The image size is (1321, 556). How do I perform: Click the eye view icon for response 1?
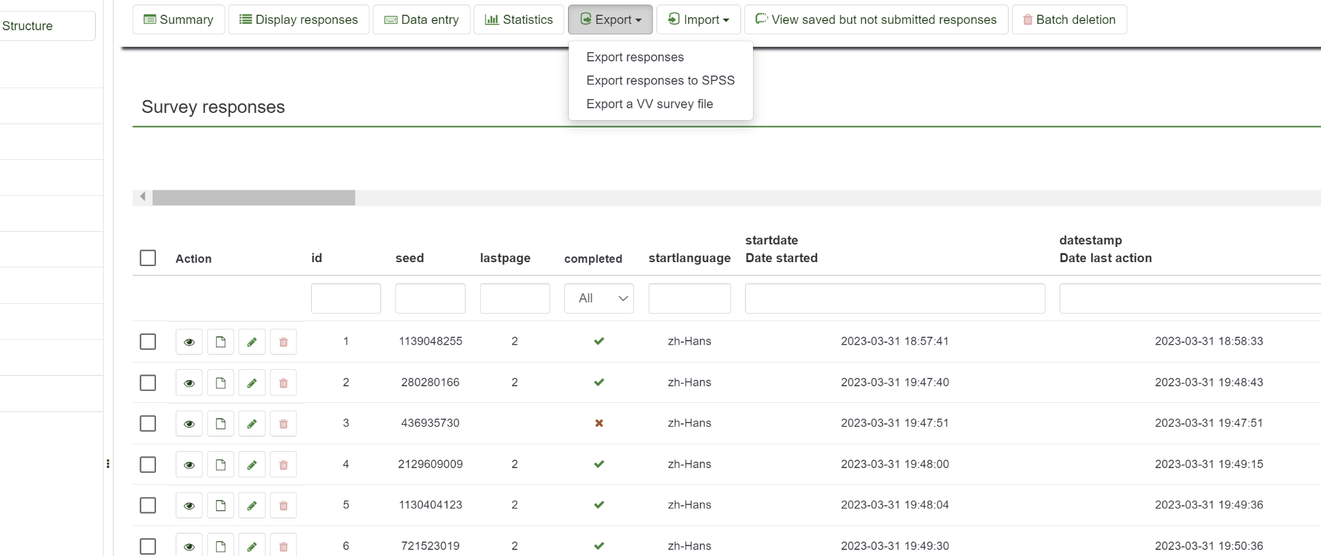coord(189,342)
